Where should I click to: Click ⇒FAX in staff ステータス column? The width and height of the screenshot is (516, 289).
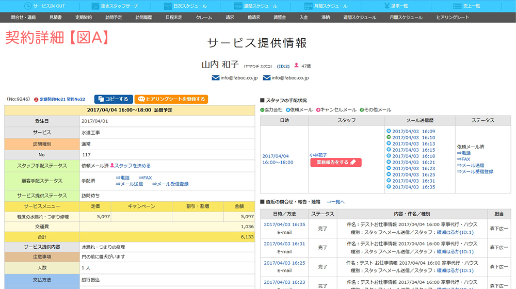click(x=463, y=159)
